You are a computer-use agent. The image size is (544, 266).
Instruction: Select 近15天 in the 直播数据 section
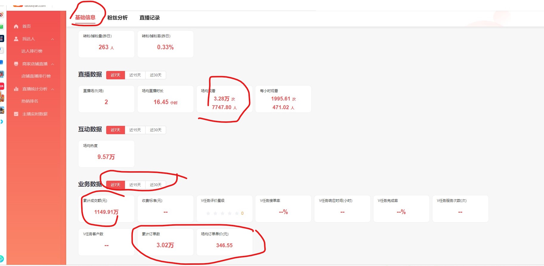(x=135, y=75)
